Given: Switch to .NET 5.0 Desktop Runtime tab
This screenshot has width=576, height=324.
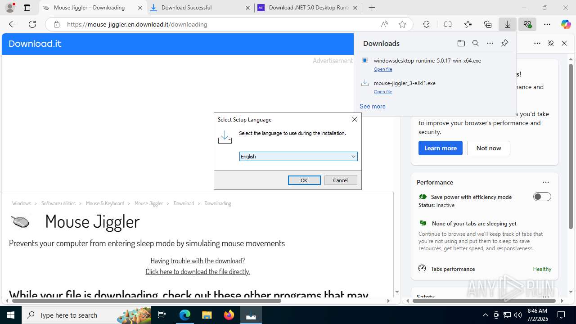Looking at the screenshot, I should (x=308, y=8).
